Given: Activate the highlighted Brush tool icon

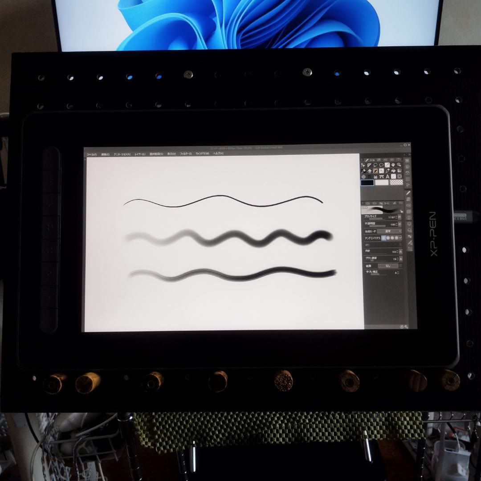Looking at the screenshot, I should 375,171.
